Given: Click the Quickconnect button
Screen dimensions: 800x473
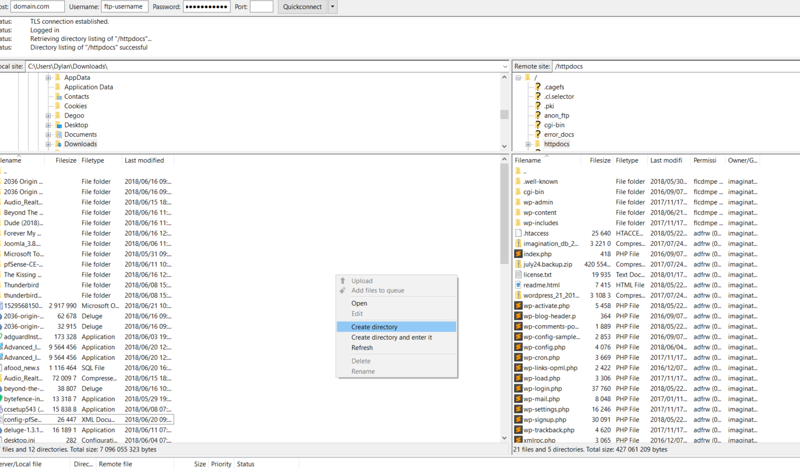Looking at the screenshot, I should [303, 7].
